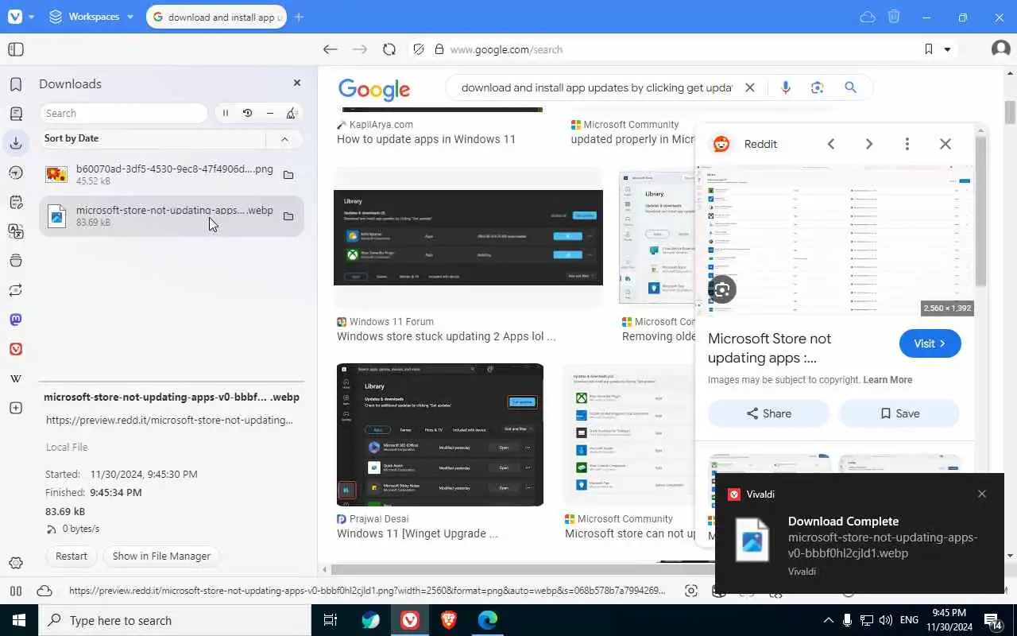
Task: Show the webp download in folder
Action: [288, 215]
